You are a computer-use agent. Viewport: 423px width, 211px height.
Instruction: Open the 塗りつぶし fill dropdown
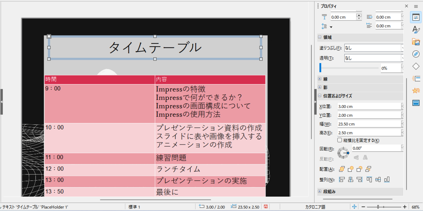click(374, 48)
